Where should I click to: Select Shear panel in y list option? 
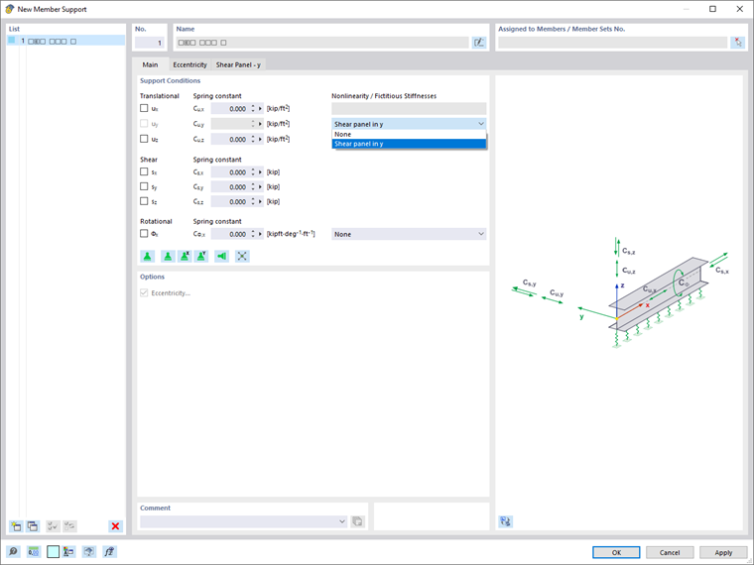pos(409,144)
